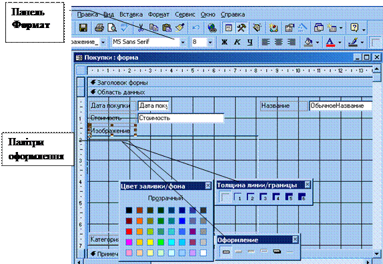Screen dimensions: 383x264
Task: Select border thickness 1
Action: pos(238,197)
